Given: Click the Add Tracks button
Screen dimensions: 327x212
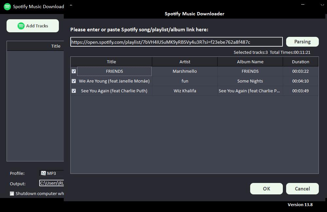Looking at the screenshot, I should click(x=33, y=26).
